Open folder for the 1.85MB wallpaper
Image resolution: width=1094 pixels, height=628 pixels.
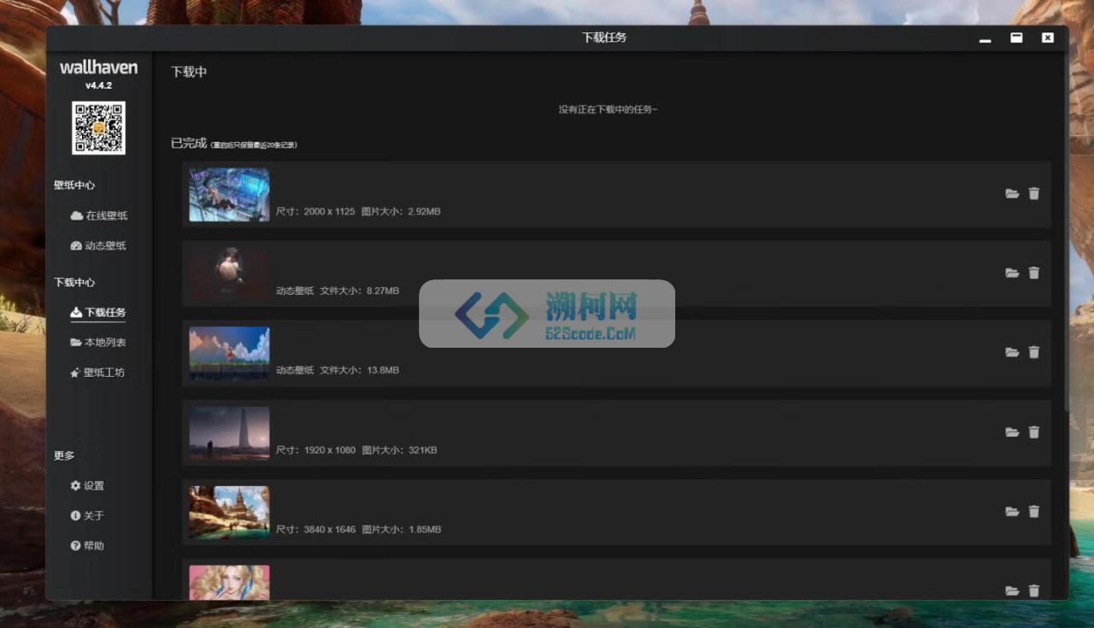pos(1012,512)
